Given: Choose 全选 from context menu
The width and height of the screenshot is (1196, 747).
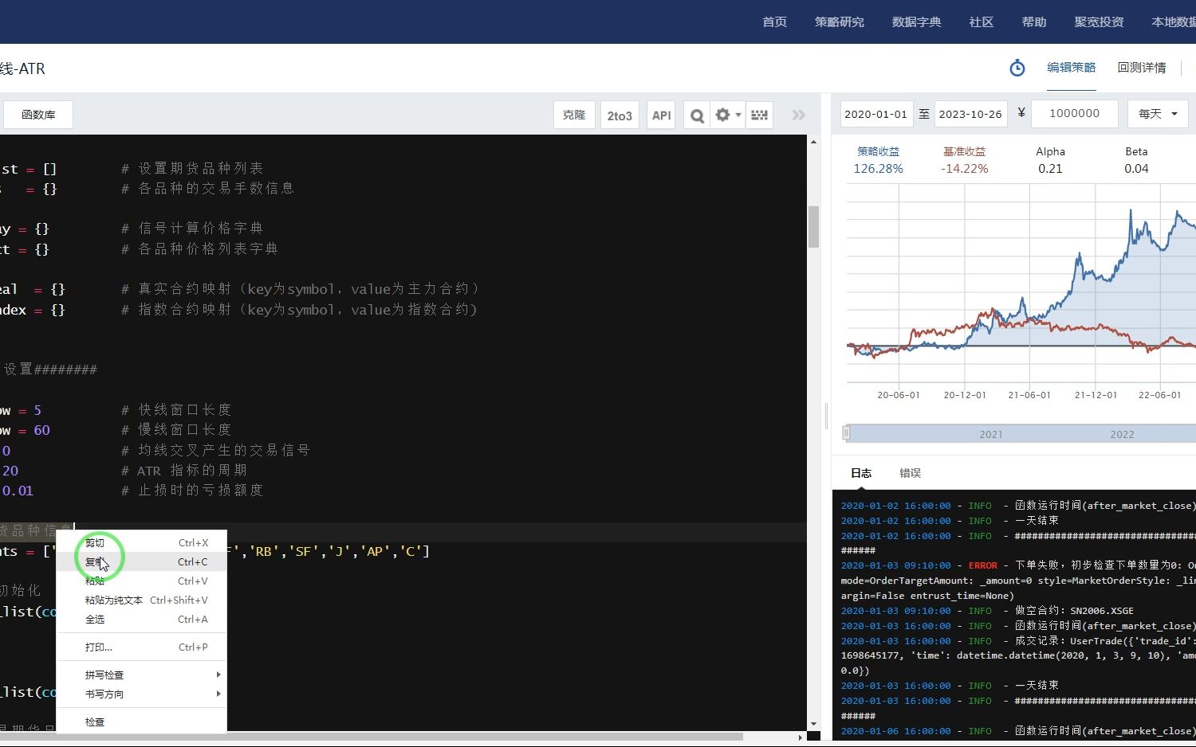Looking at the screenshot, I should click(x=141, y=620).
